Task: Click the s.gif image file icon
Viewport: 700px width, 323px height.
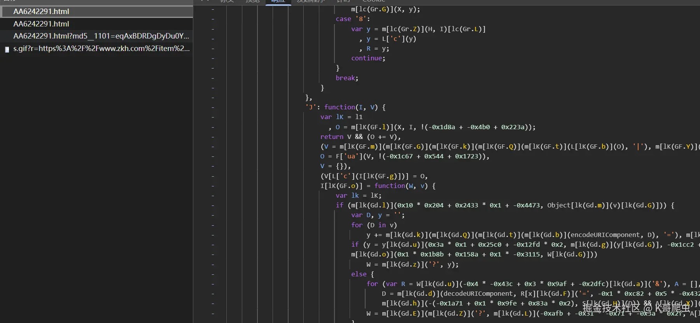Action: click(x=7, y=49)
